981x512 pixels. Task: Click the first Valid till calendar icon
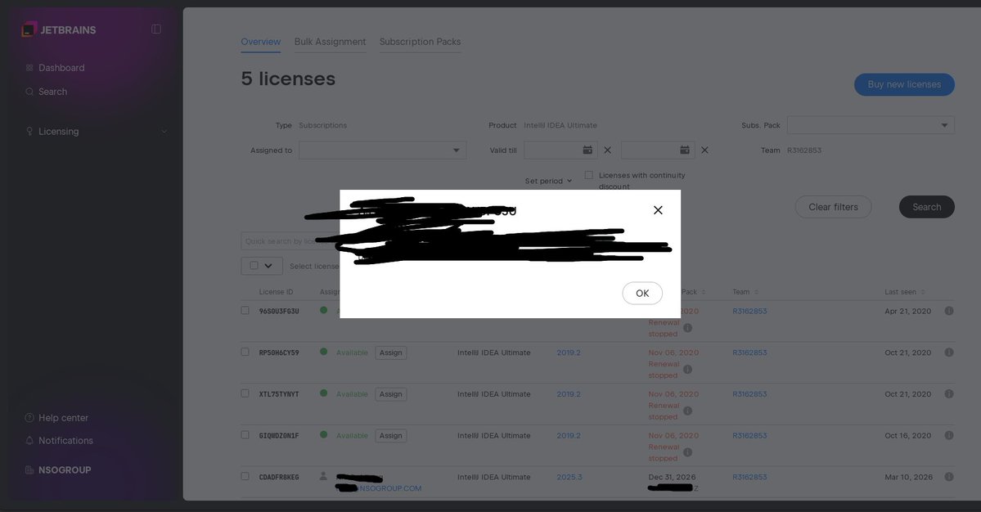coord(587,150)
